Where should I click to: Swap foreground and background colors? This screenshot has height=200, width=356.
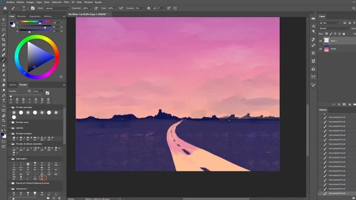(x=5, y=130)
